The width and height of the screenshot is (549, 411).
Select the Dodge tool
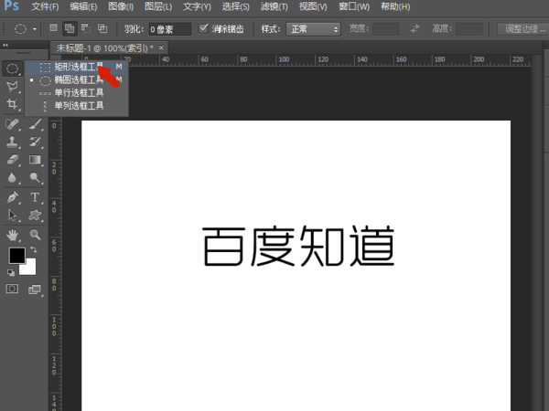click(35, 177)
